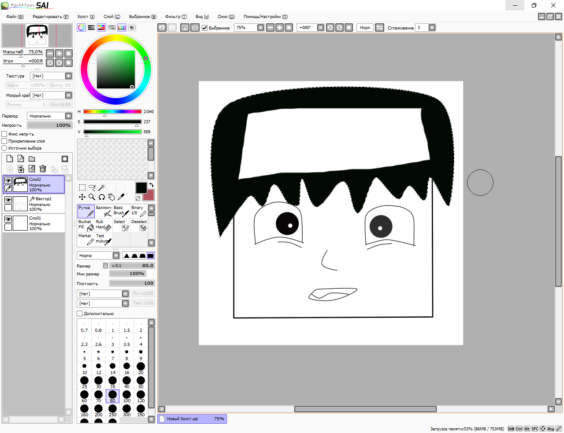Hide the Слой1 layer
Screen dimensions: 564x433
(8, 219)
